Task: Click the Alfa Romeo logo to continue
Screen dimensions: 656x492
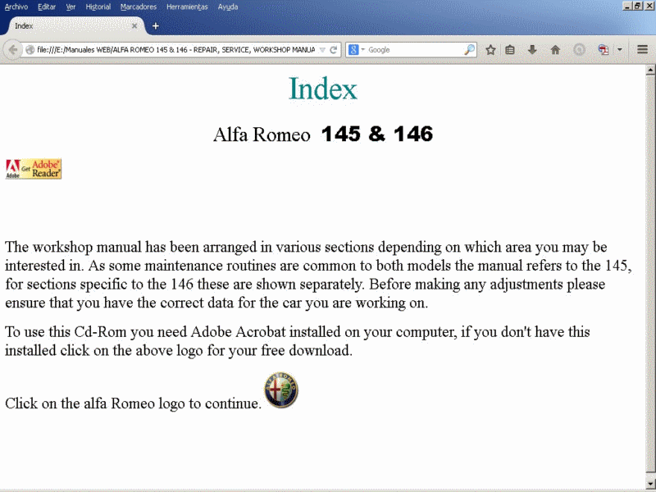Action: (x=281, y=390)
